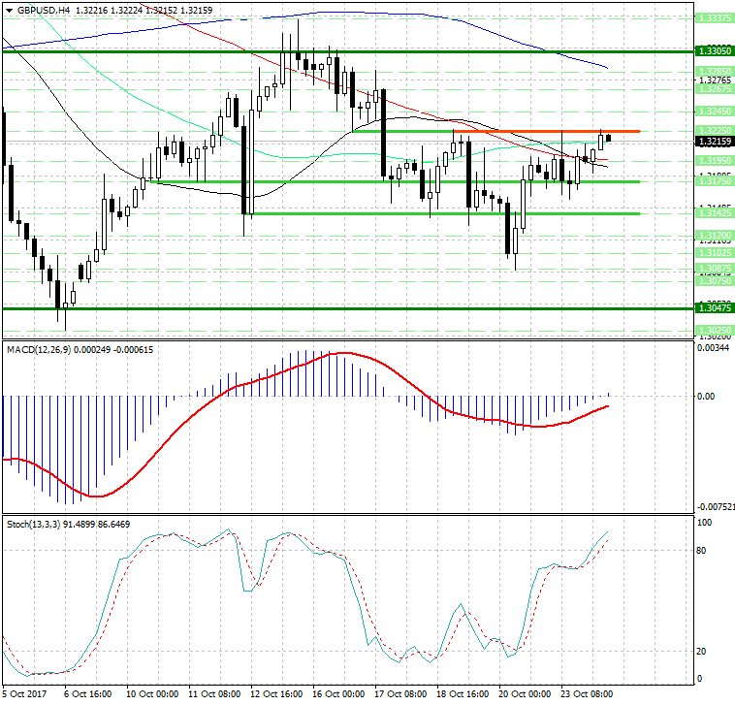Click the Stoch(13,3,3) indicator label
This screenshot has width=735, height=705.
pyautogui.click(x=39, y=524)
